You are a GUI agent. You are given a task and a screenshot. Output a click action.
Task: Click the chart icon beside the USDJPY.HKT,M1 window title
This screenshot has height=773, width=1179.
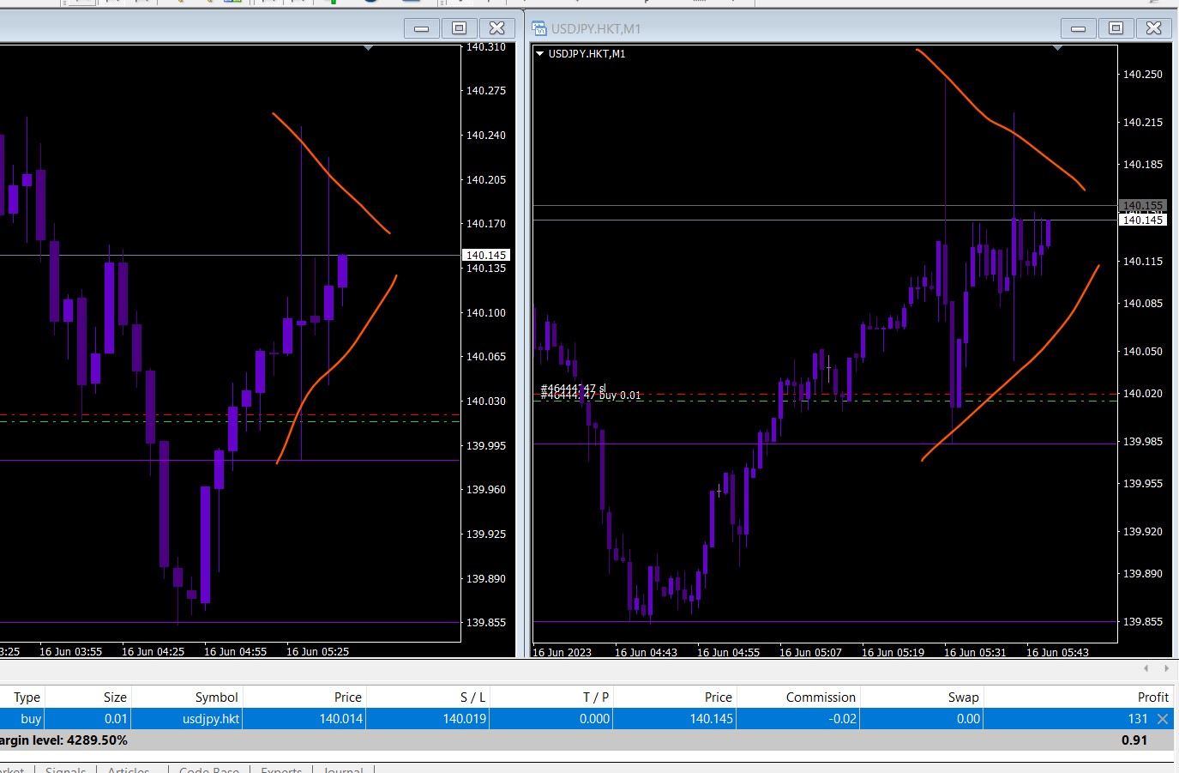click(x=539, y=28)
